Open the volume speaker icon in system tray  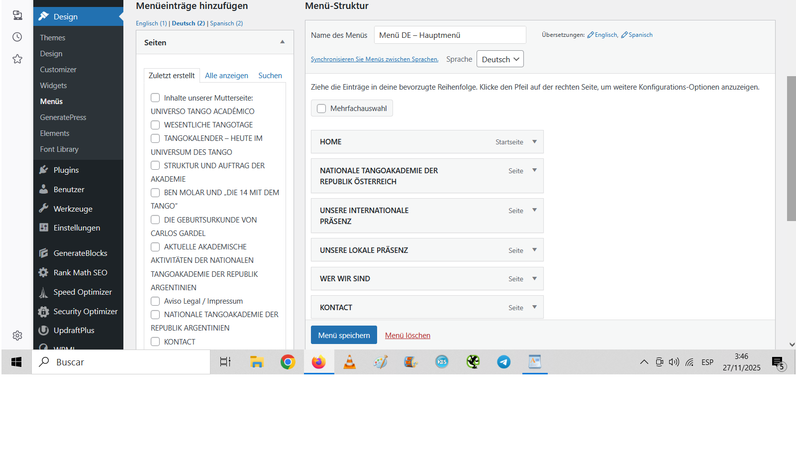(x=674, y=362)
